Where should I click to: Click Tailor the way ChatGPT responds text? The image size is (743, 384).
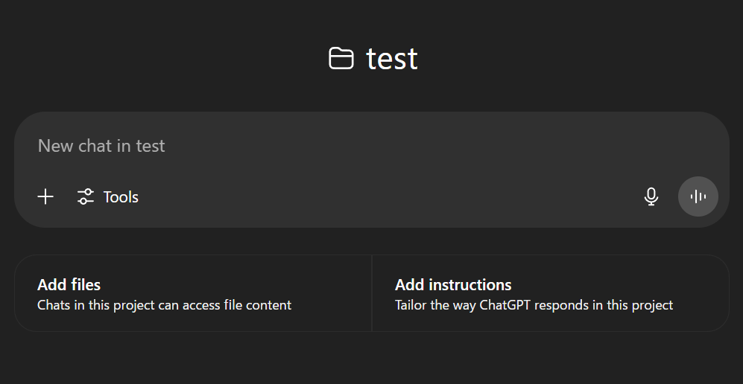click(x=534, y=306)
